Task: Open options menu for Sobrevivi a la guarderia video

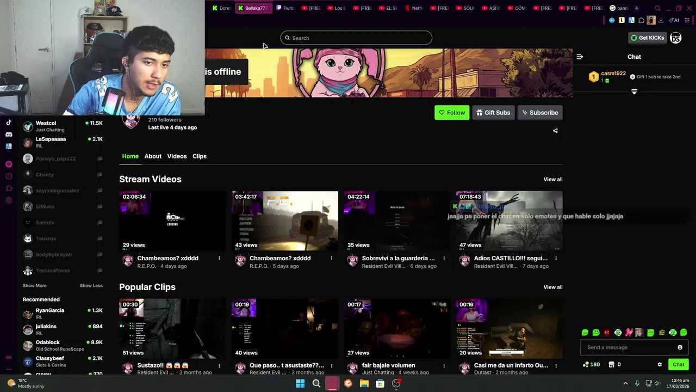Action: [444, 258]
